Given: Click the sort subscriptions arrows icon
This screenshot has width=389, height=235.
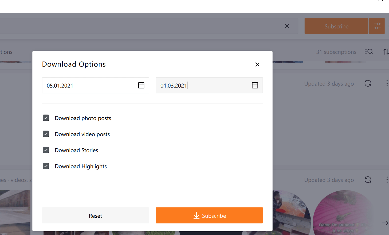Looking at the screenshot, I should point(386,52).
